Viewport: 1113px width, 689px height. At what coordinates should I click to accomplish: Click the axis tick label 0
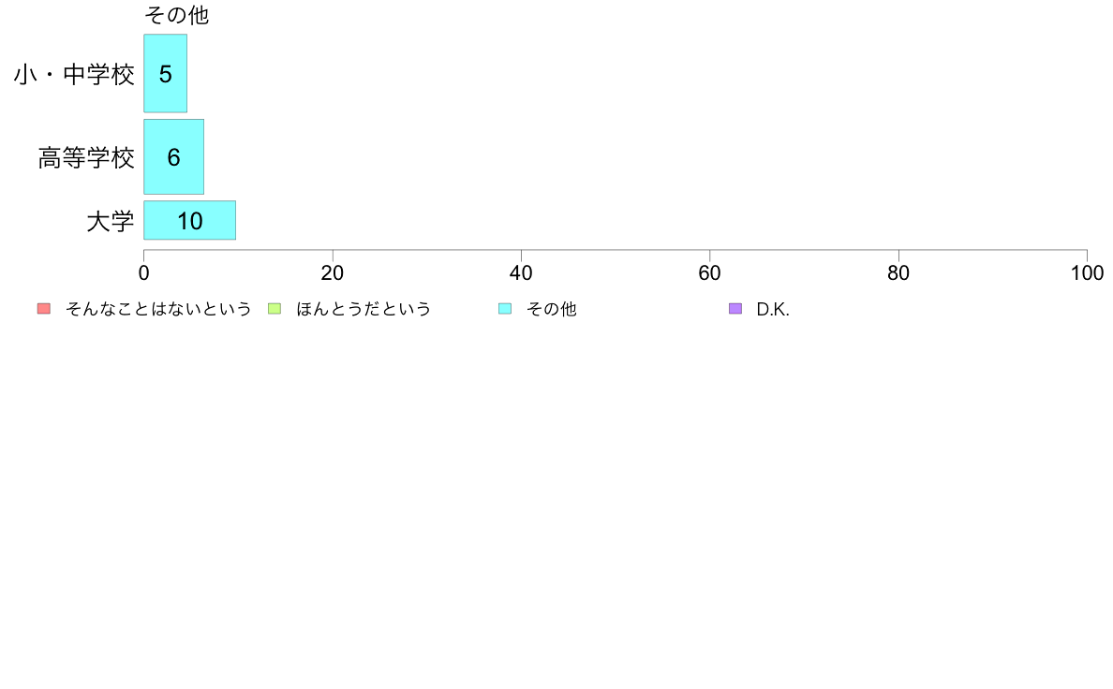point(144,273)
